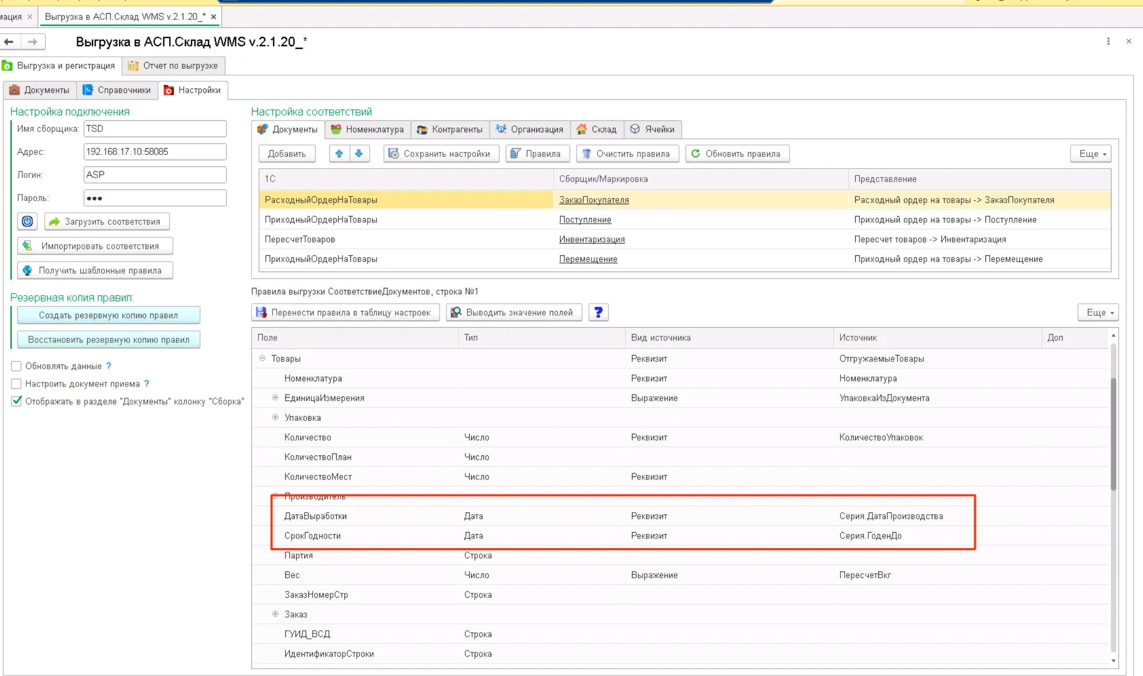Click Восстановить резервную копию правил
The height and width of the screenshot is (676, 1143).
(109, 340)
